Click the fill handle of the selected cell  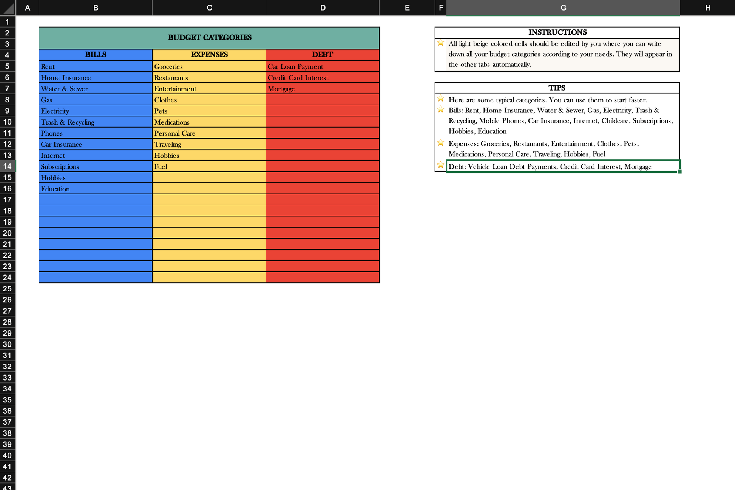point(679,172)
